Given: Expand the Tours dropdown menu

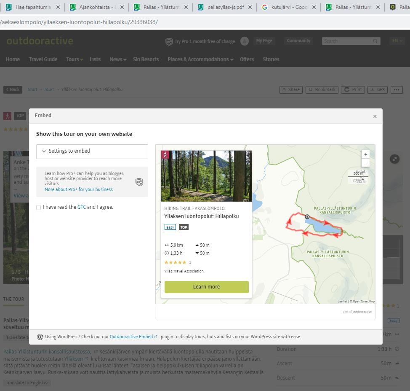Looking at the screenshot, I should tap(75, 59).
